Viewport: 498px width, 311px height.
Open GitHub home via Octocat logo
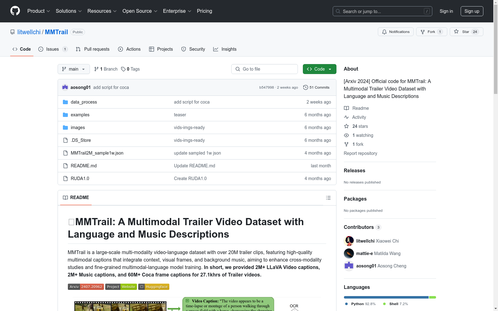15,11
